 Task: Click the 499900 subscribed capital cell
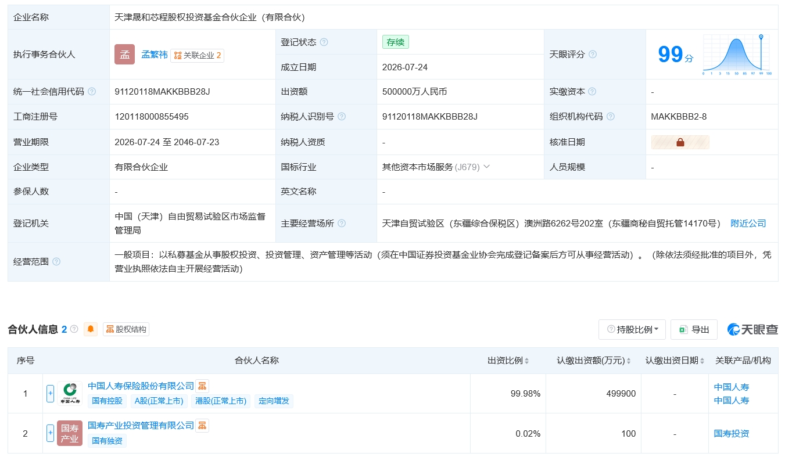pos(621,394)
